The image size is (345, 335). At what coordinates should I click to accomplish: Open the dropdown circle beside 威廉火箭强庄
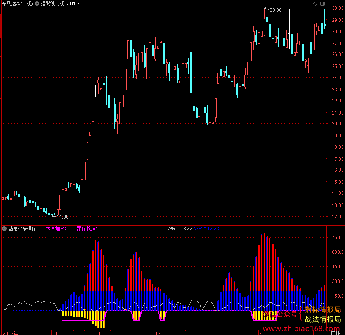point(4,229)
